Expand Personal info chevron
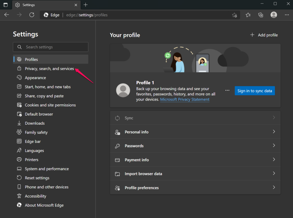 point(274,132)
